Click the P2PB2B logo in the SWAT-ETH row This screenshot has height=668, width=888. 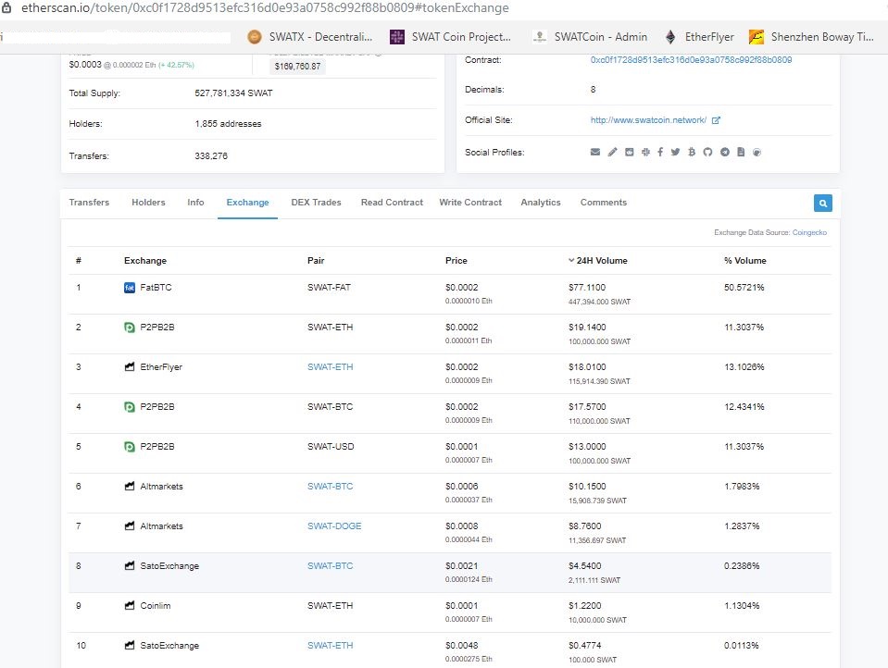click(x=129, y=328)
